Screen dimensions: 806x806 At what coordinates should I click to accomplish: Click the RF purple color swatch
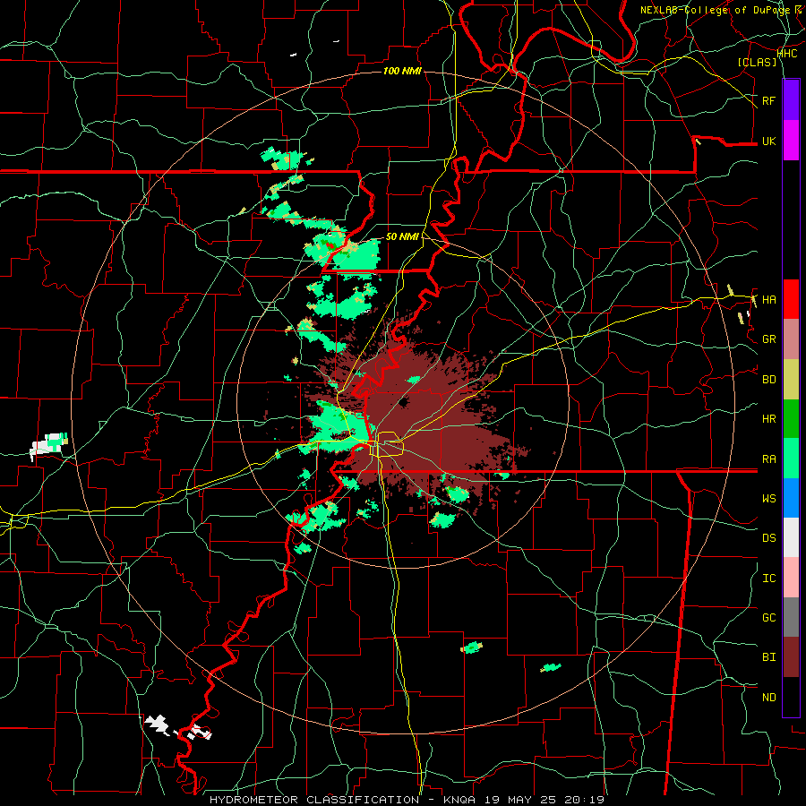pyautogui.click(x=791, y=100)
